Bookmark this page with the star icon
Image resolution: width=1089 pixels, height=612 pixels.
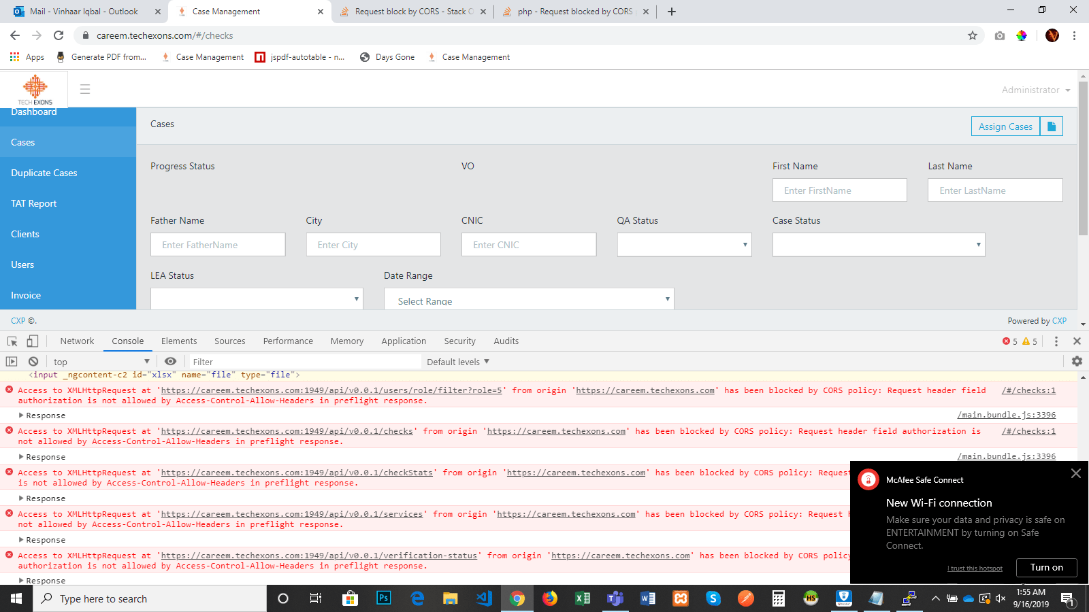(973, 35)
